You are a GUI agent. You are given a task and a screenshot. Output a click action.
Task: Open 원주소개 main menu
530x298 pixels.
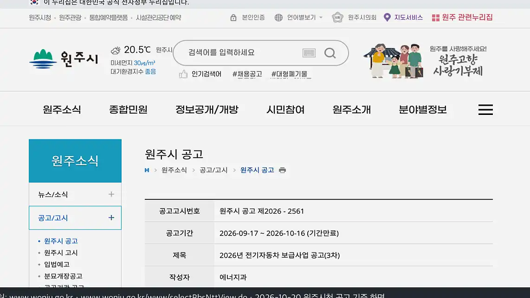(x=351, y=110)
